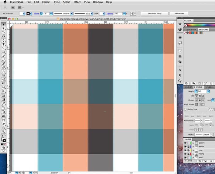Expand the plaid layer
The height and width of the screenshot is (174, 215).
point(193,158)
